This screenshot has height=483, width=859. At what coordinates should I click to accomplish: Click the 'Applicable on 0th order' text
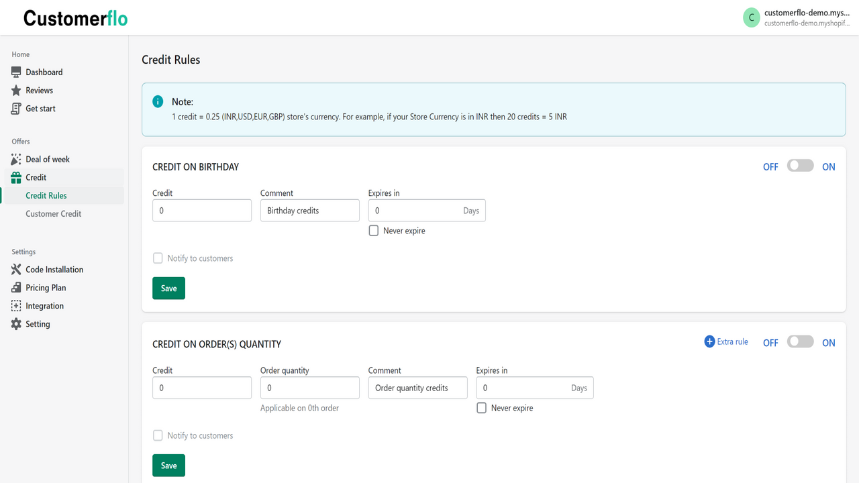pos(300,408)
